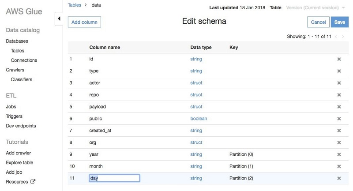The image size is (353, 191).
Task: Click the Add column button
Action: click(84, 22)
